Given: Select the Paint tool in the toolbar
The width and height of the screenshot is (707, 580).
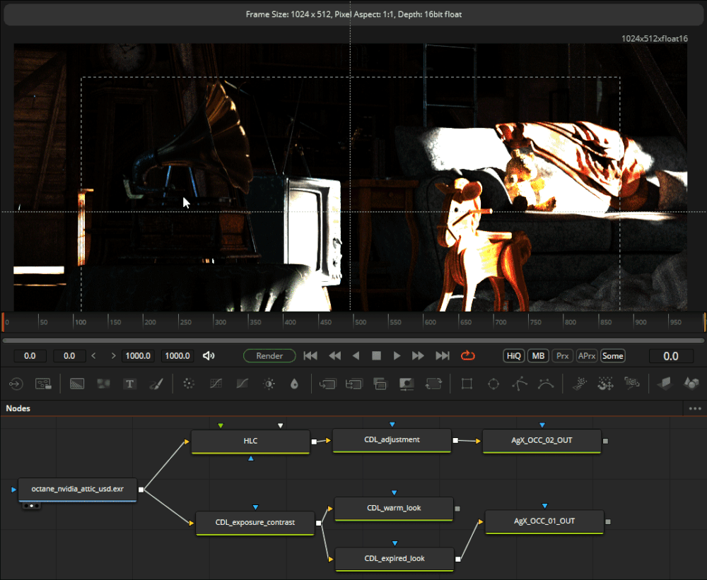Looking at the screenshot, I should tap(156, 384).
